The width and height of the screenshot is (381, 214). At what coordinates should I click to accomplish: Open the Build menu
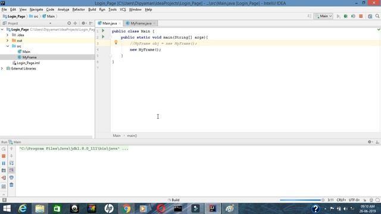tap(92, 10)
